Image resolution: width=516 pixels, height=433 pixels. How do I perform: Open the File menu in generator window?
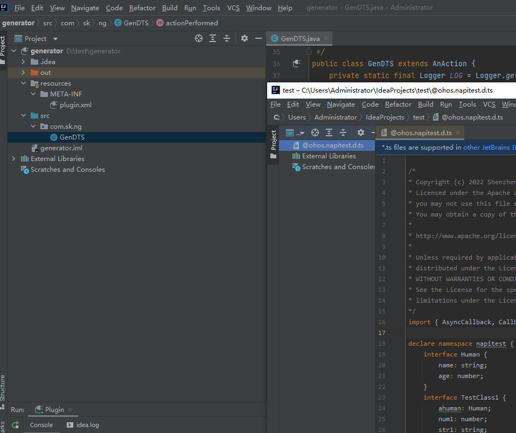coord(19,8)
